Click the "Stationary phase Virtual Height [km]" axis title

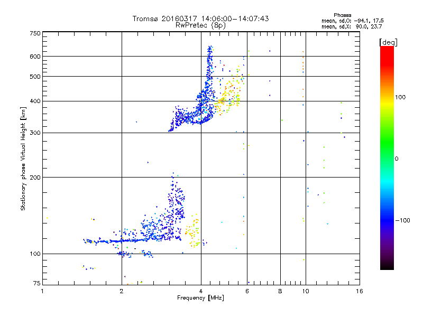(23, 159)
